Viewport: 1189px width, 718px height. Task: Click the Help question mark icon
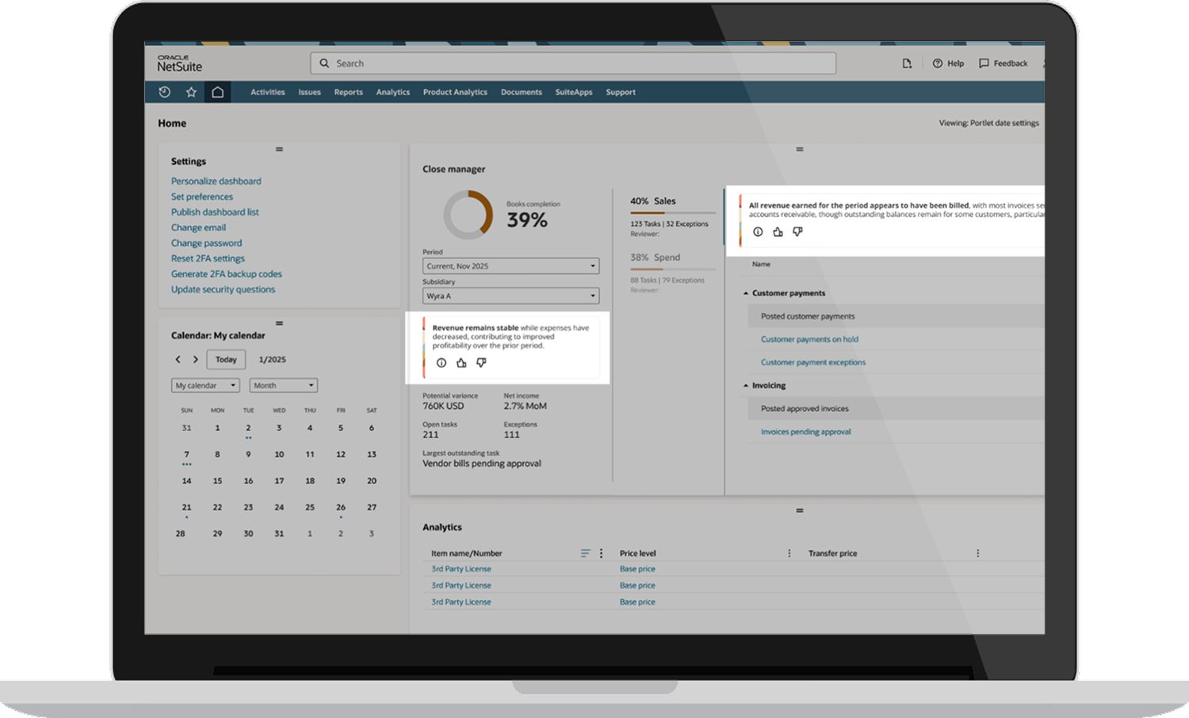click(x=938, y=63)
